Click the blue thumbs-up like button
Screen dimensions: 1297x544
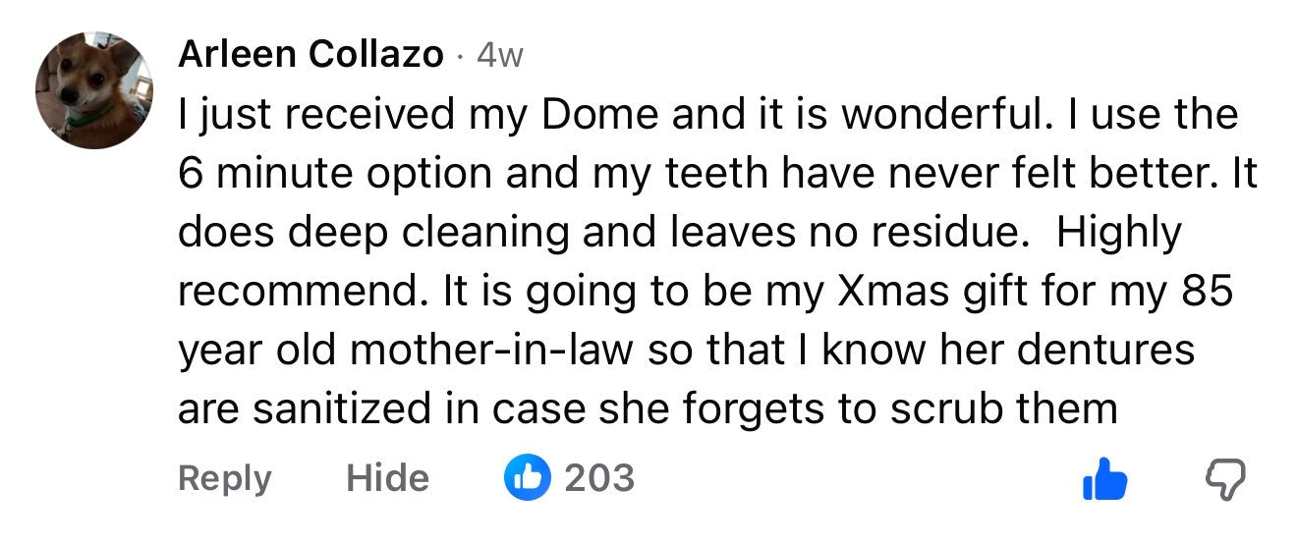[1104, 479]
